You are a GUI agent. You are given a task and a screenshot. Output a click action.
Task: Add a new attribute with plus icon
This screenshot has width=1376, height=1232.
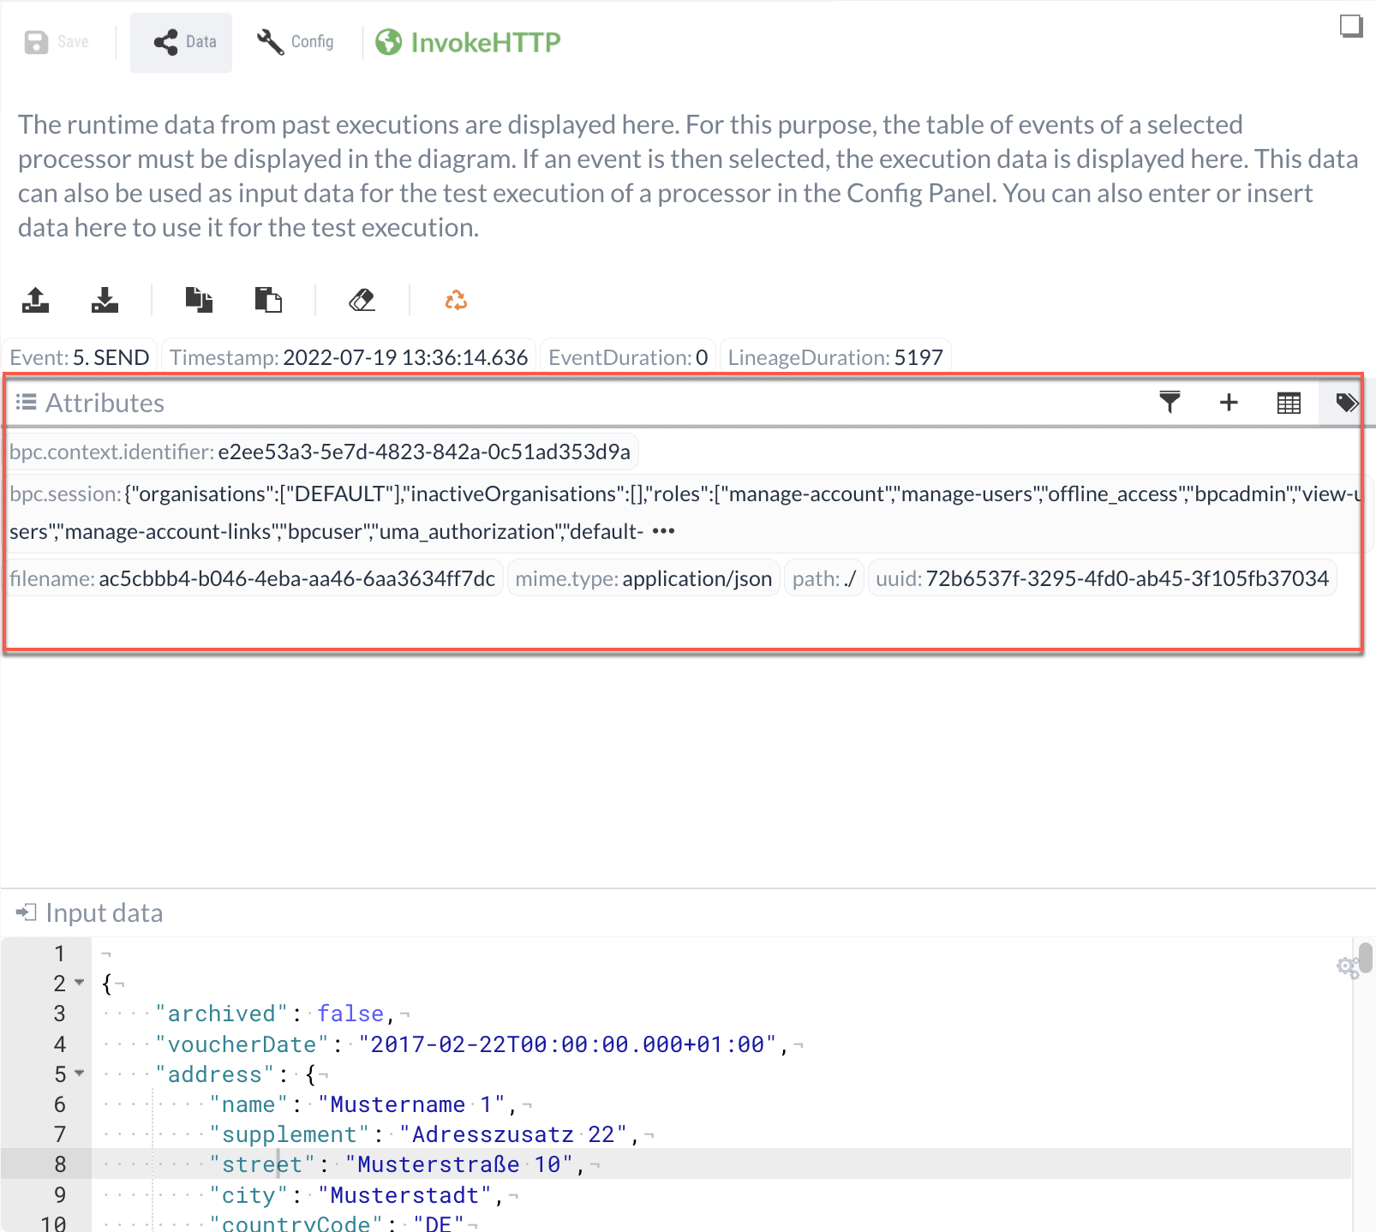point(1229,403)
